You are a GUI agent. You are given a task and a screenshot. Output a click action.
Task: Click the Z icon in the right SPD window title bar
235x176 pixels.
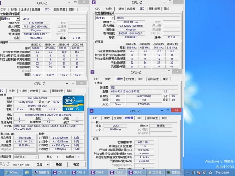click(x=94, y=2)
